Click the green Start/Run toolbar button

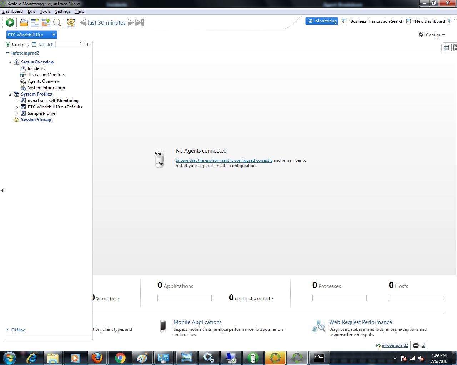click(10, 22)
